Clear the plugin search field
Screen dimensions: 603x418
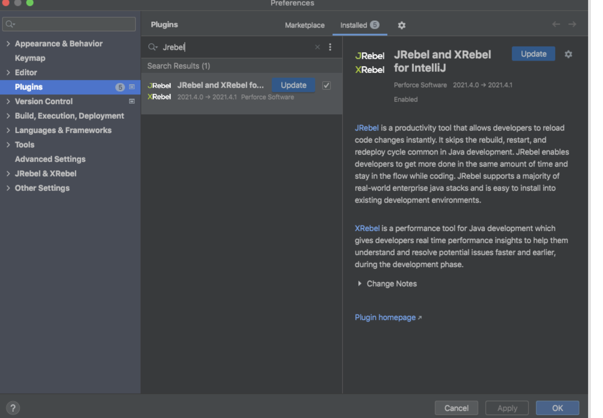pyautogui.click(x=317, y=47)
